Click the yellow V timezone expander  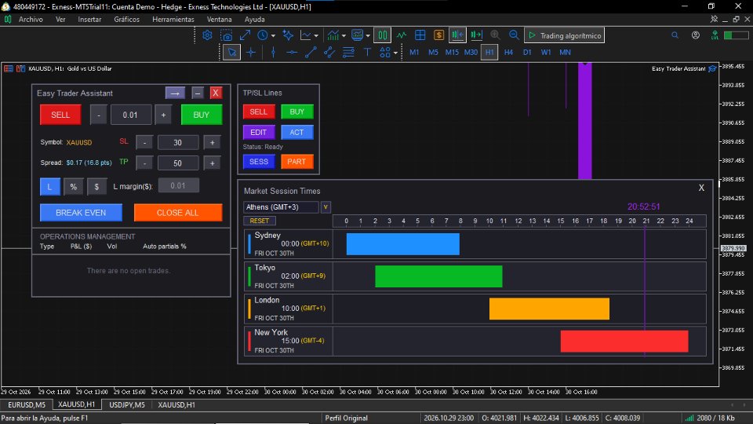326,207
